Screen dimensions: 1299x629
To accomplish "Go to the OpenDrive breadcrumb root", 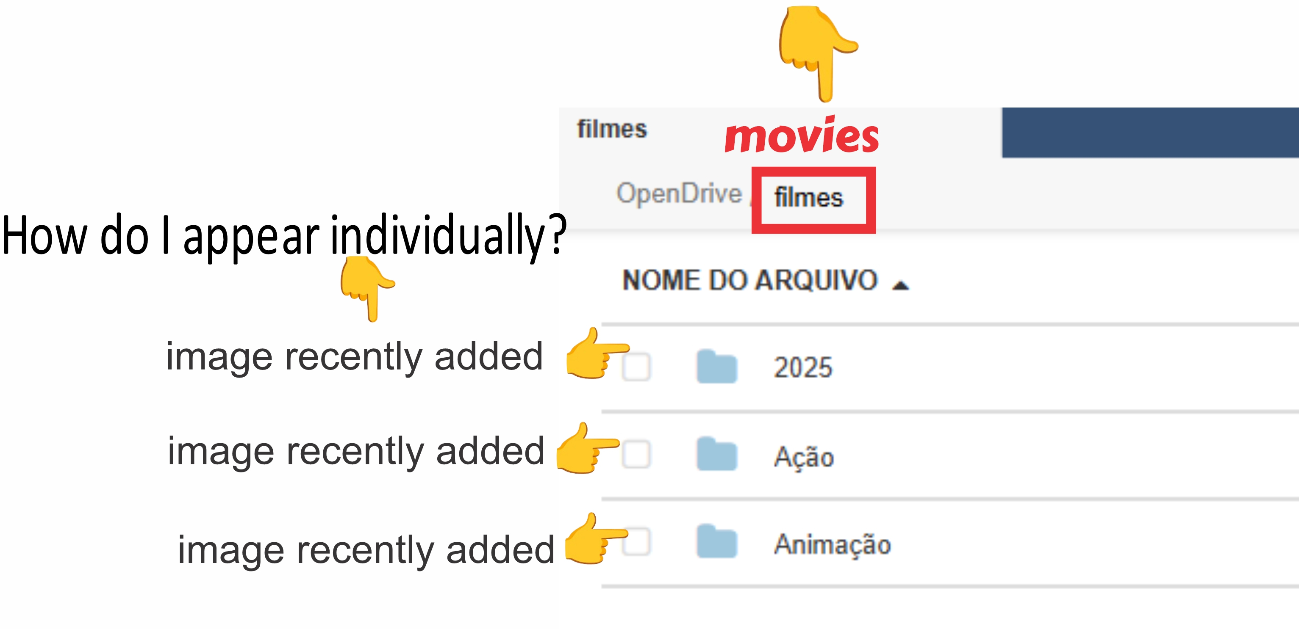I will coord(679,194).
